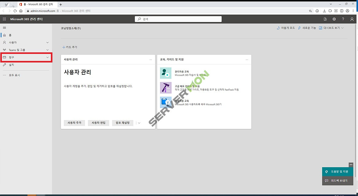Open 새로운 기능 what's new

[x=307, y=28]
